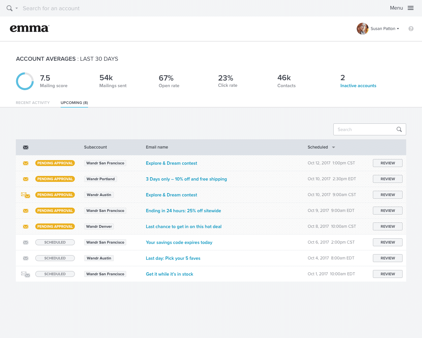Select the envelope icon in the table header
Viewport: 422px width, 338px height.
[x=26, y=147]
